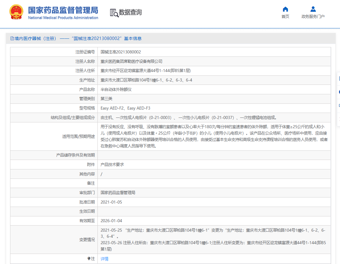Click the 注册证编号 row label
340x264 pixels.
tap(85, 52)
